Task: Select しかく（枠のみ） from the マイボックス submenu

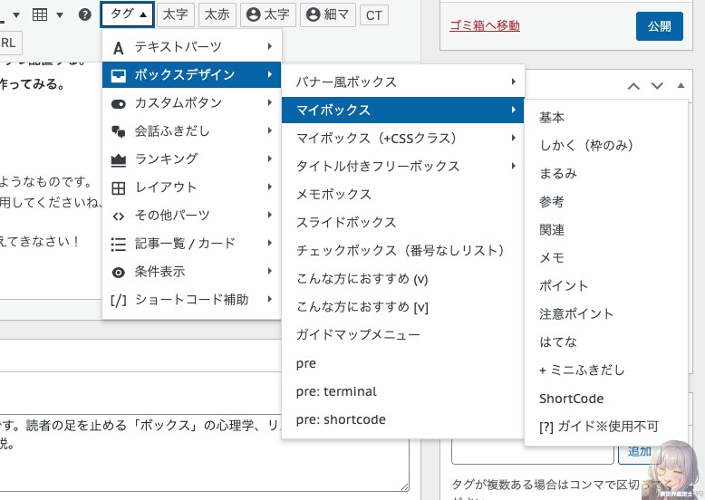Action: 585,145
